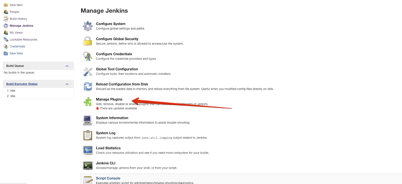Click the System Log clipboard icon
This screenshot has height=184, width=402.
click(x=88, y=135)
